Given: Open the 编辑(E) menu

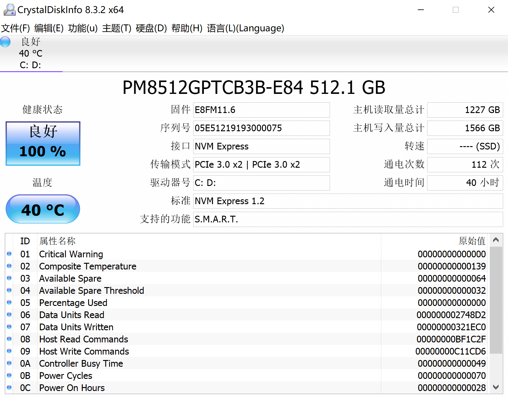Looking at the screenshot, I should (49, 28).
